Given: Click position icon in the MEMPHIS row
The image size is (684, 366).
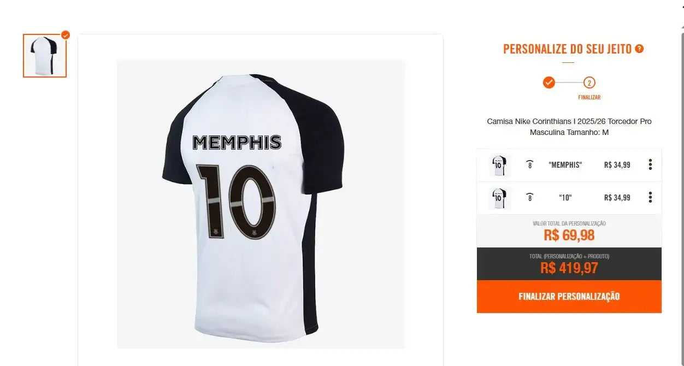Looking at the screenshot, I should coord(529,164).
